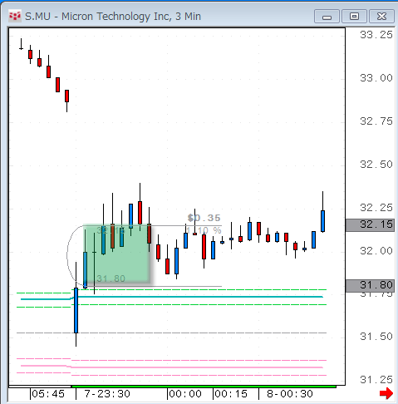Screen dimensions: 398x404
Task: Click the 32.15 price marker on scale
Action: tap(370, 224)
